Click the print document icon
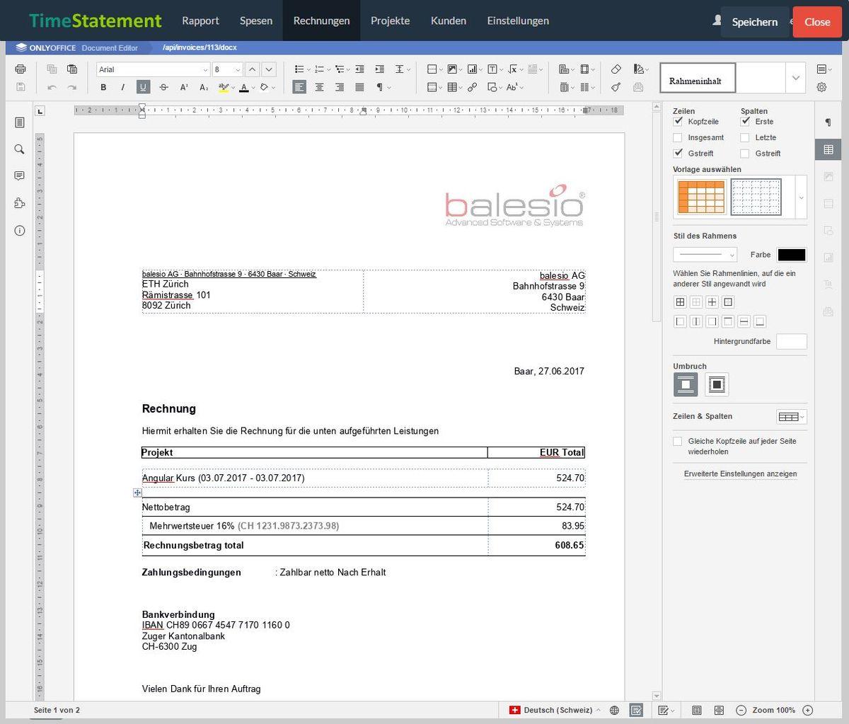This screenshot has width=849, height=724. (20, 69)
